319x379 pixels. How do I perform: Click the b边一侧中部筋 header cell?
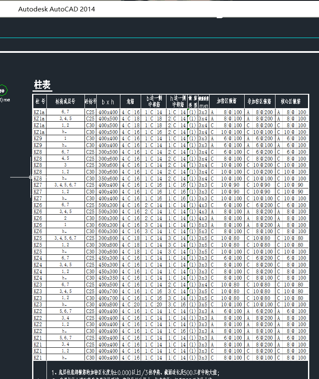tap(154, 101)
